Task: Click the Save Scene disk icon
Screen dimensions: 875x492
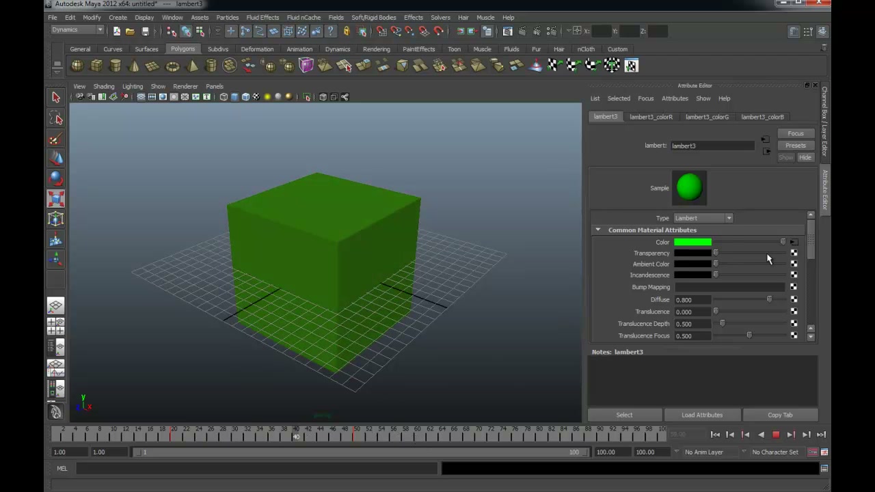Action: (x=145, y=31)
